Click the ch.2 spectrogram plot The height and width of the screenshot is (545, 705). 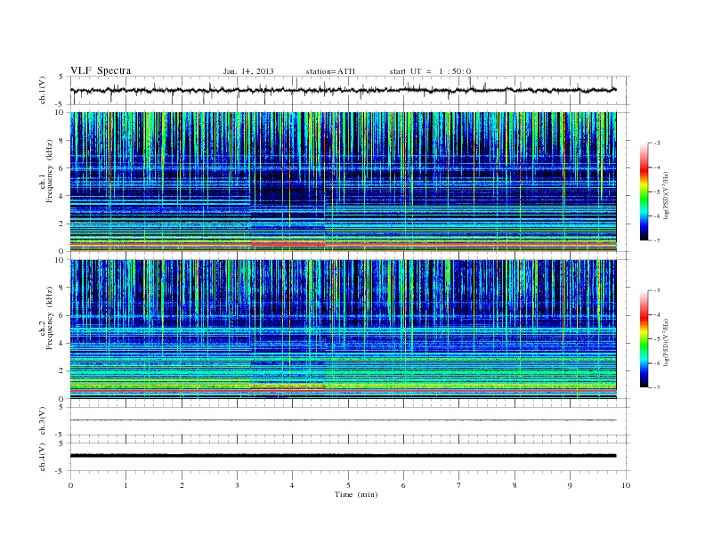click(x=344, y=329)
